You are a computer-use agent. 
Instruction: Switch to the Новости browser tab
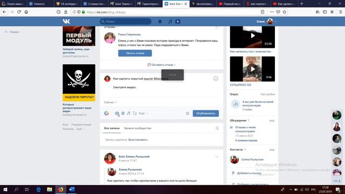(40, 4)
